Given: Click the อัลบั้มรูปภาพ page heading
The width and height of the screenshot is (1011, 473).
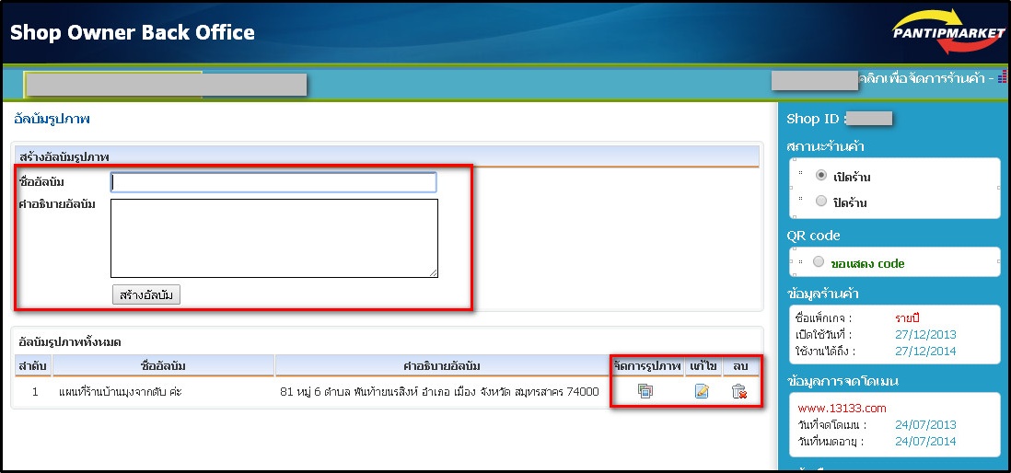Looking at the screenshot, I should [52, 119].
